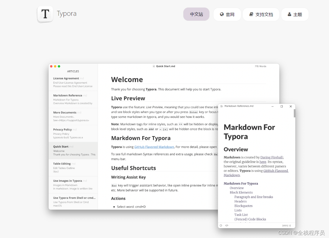Jump to Overview in table of contents
The image size is (329, 238).
pos(237,188)
